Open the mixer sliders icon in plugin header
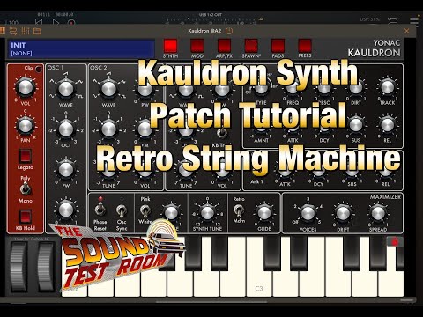This screenshot has height=317, width=423. click(26, 31)
